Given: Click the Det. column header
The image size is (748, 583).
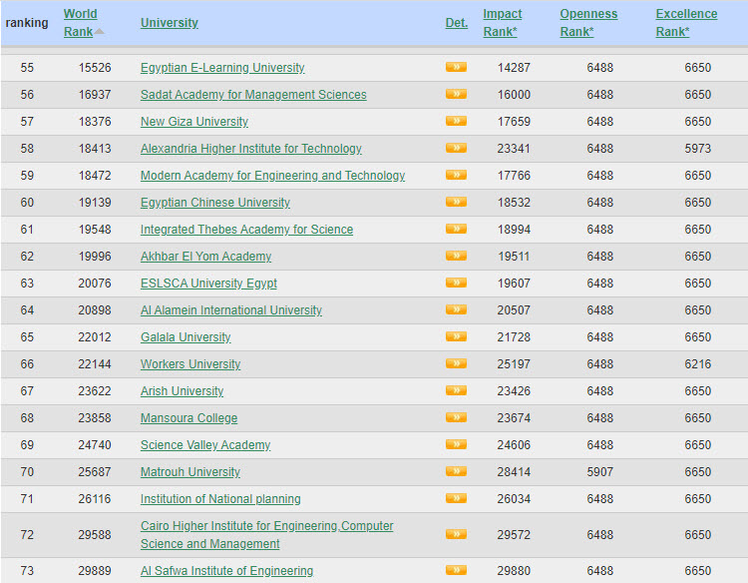Looking at the screenshot, I should (x=456, y=23).
